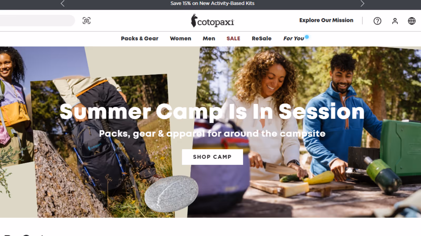The width and height of the screenshot is (421, 236).
Task: Click inside the search input field
Action: [37, 20]
